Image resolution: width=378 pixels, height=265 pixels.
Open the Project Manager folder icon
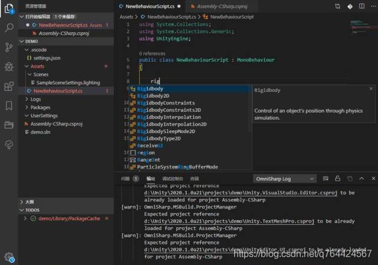coord(9,125)
